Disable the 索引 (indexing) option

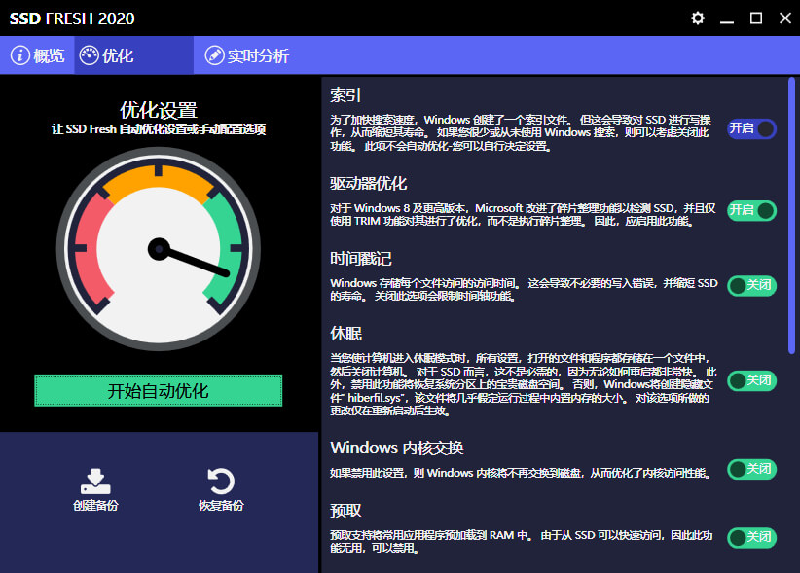click(x=750, y=127)
